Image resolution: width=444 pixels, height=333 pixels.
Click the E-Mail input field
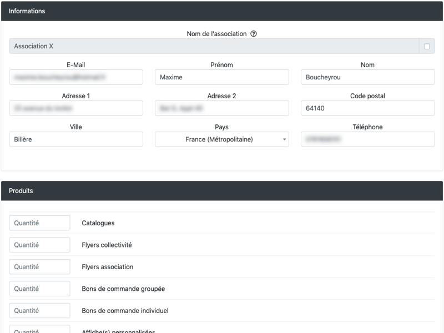click(x=76, y=77)
